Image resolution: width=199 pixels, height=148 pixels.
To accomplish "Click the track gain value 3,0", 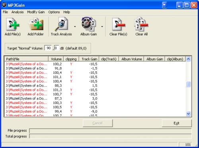I will [x=95, y=98].
